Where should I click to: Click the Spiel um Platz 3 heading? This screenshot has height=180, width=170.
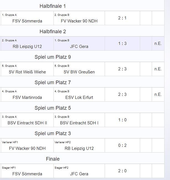(x=53, y=133)
